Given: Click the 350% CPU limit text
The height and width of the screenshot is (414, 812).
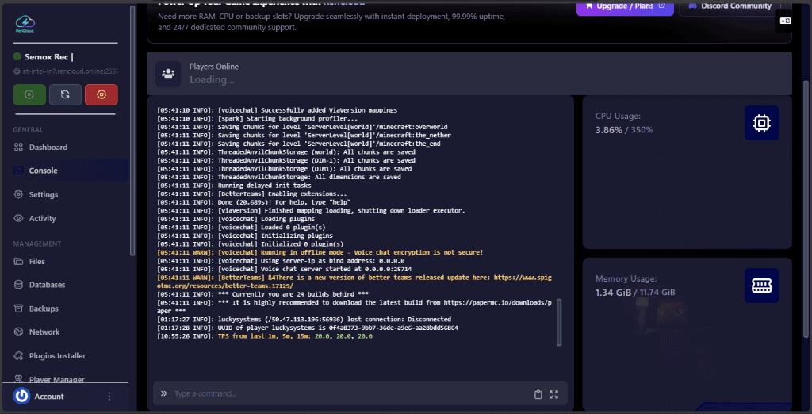Looking at the screenshot, I should tap(642, 130).
